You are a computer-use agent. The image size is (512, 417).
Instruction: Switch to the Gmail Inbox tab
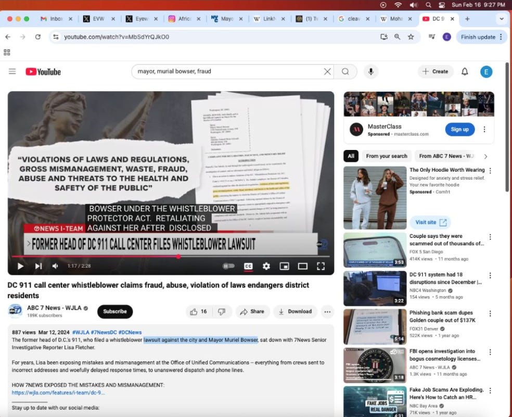pyautogui.click(x=56, y=19)
